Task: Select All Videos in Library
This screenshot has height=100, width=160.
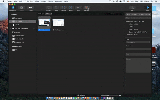Action: (23, 22)
